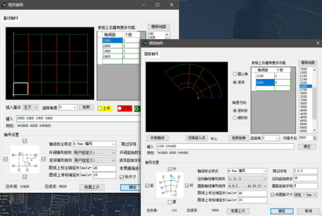Click the 拾取始角 button
Image resolution: width=322 pixels, height=216 pixels.
239,138
